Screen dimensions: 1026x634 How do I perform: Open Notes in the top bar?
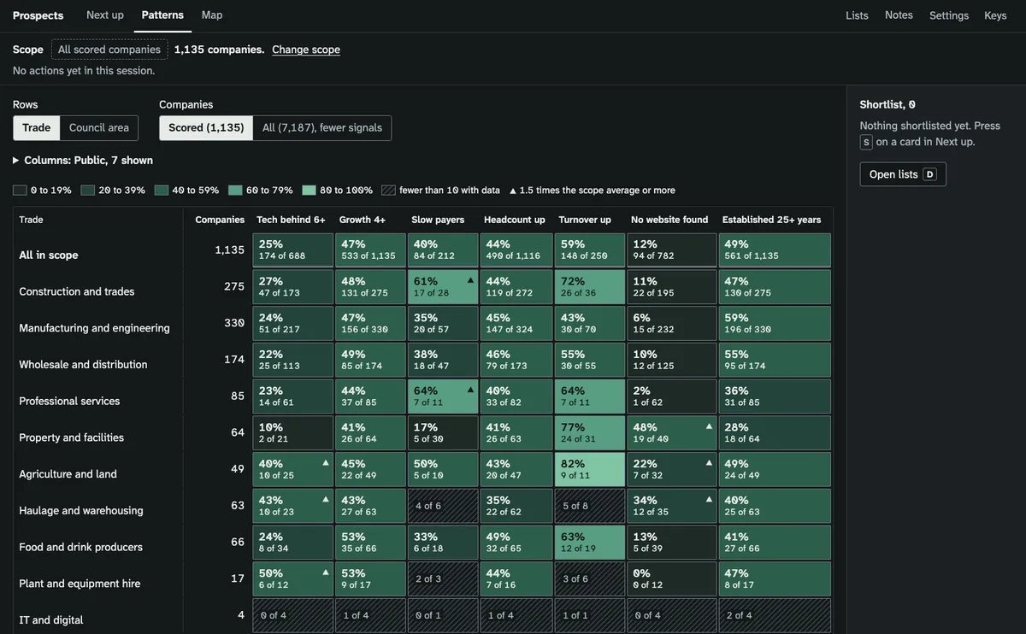(x=899, y=15)
